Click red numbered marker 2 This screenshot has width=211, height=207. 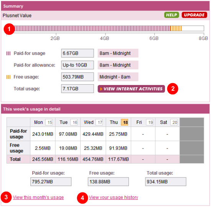pyautogui.click(x=173, y=88)
